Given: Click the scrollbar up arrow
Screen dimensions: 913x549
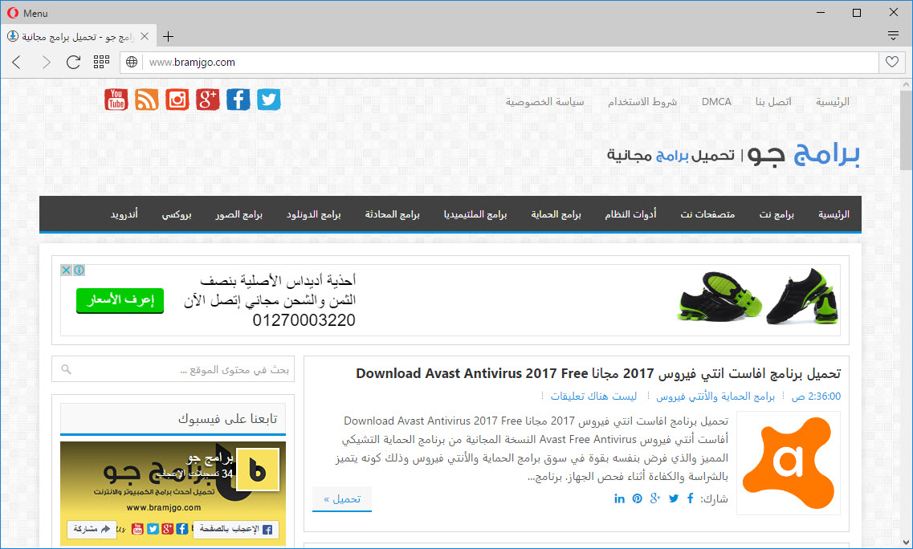Looking at the screenshot, I should (906, 84).
